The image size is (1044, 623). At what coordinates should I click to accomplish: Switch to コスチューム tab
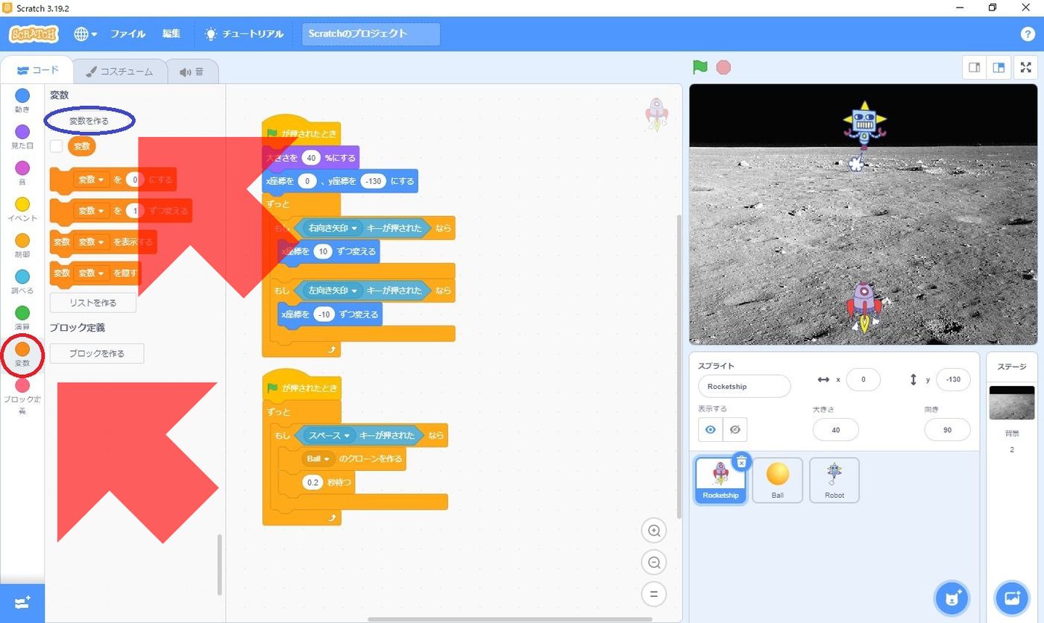[119, 72]
